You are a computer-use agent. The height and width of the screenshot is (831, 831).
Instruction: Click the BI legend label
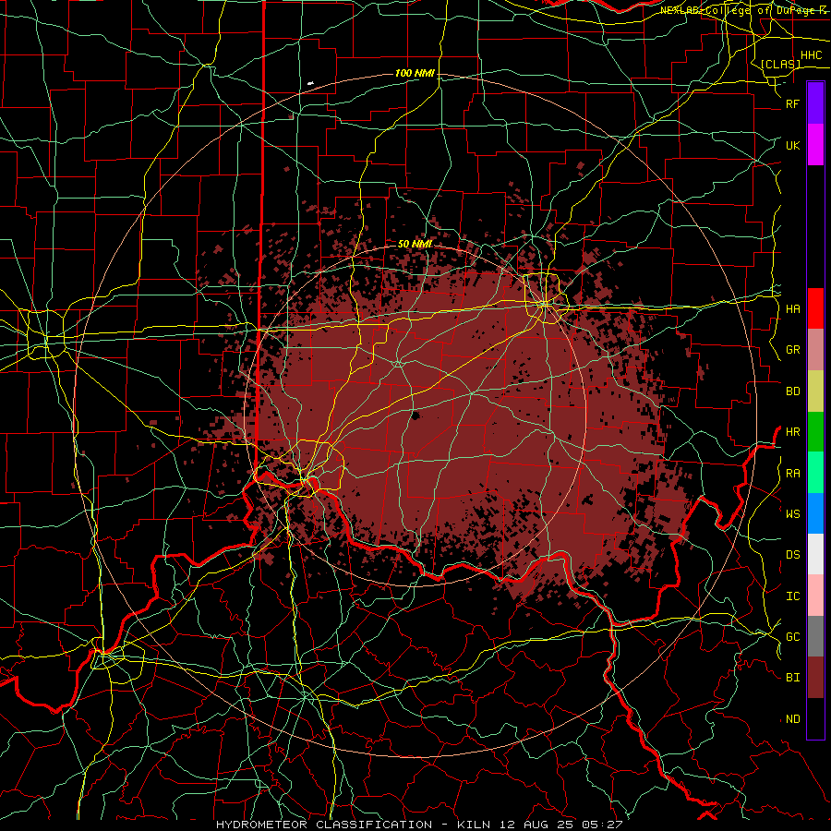point(793,678)
